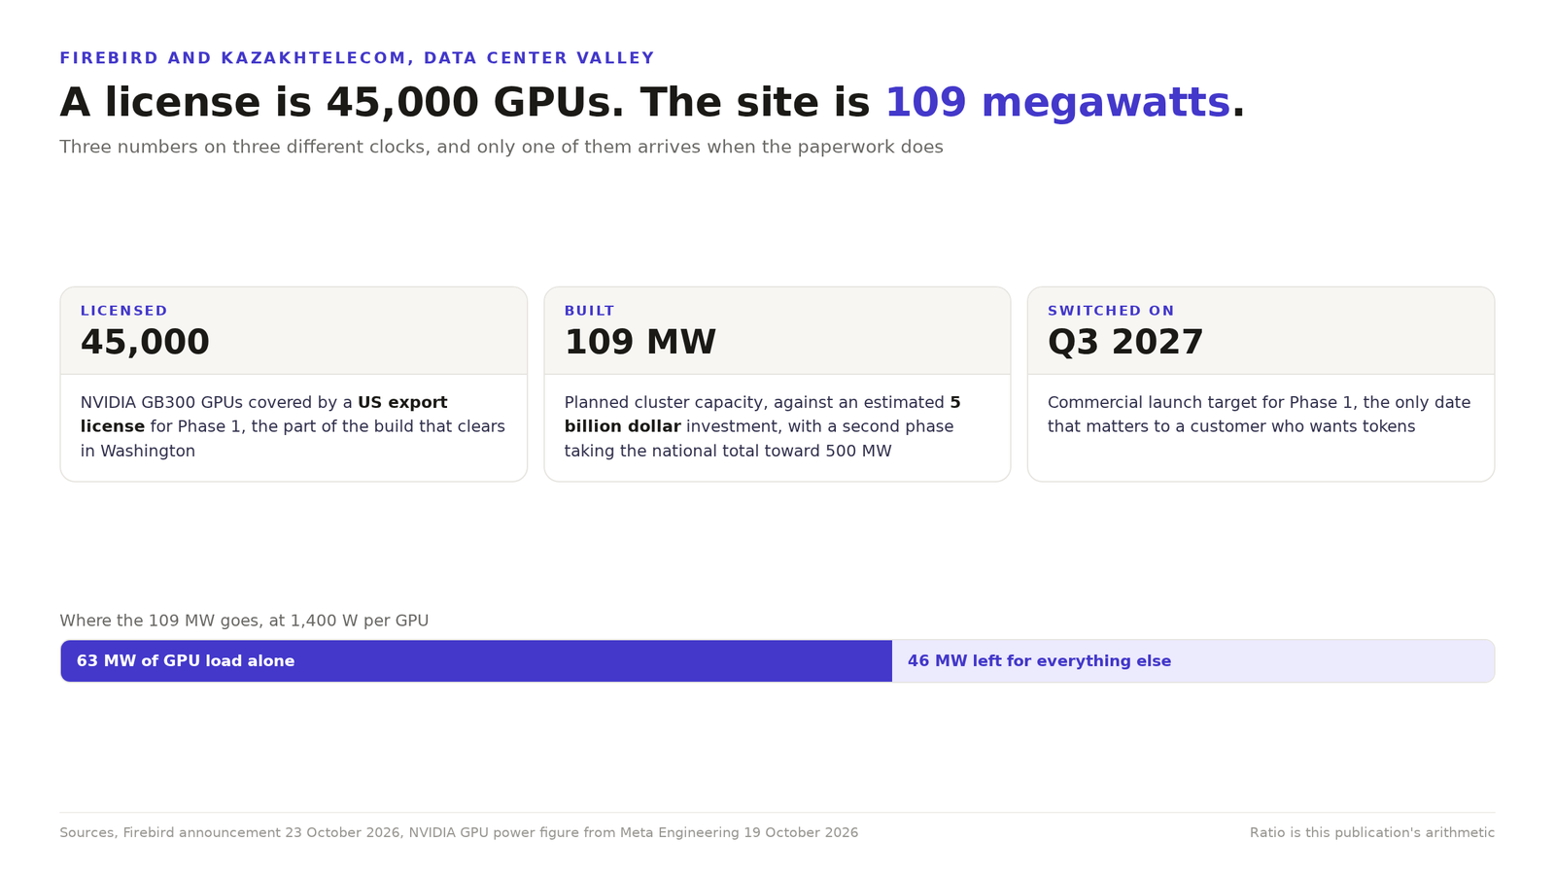Click the '109 MW' card value
This screenshot has height=874, width=1555.
click(639, 343)
